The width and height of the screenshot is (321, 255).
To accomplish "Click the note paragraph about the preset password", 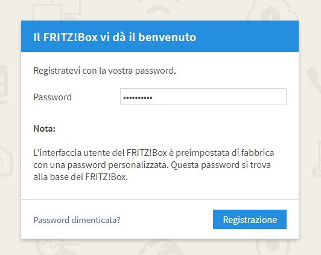I will tap(153, 165).
